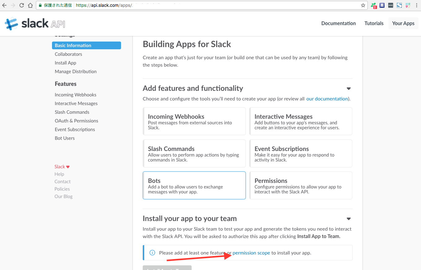Click the Slack API logo

[34, 23]
